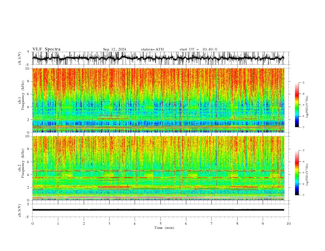Click the ch.2 color bar "log(PSD)(V²/Hz)" label
Image resolution: width=325 pixels, height=251 pixels.
307,174
